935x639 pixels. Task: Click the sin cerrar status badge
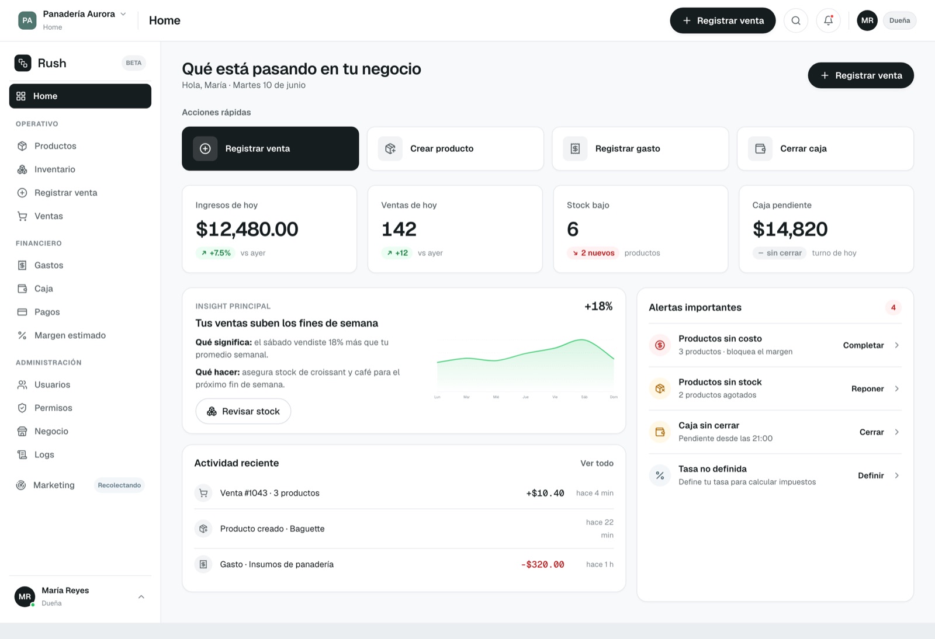click(780, 253)
